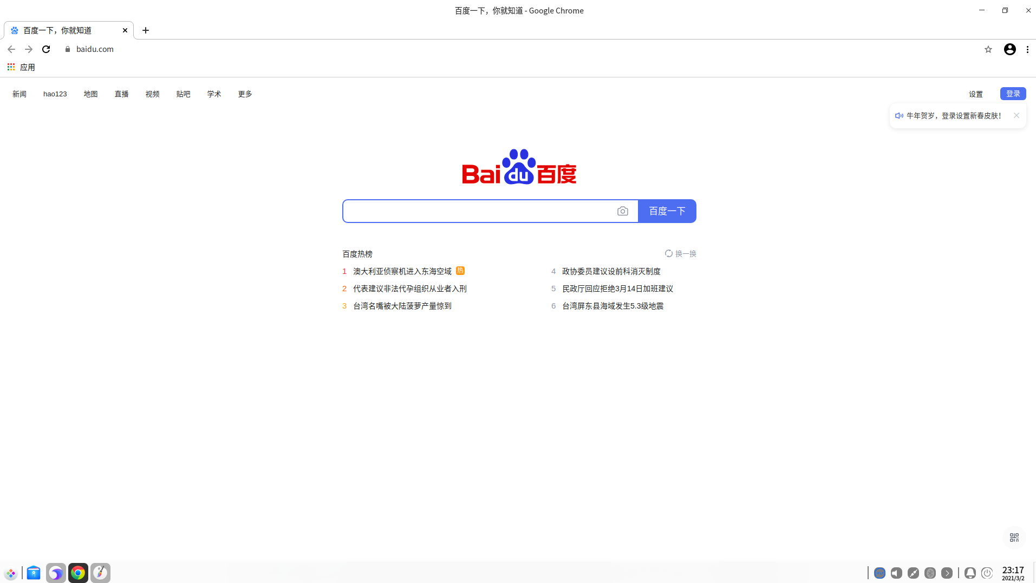The image size is (1036, 583).
Task: Click the site lock icon
Action: [x=68, y=49]
